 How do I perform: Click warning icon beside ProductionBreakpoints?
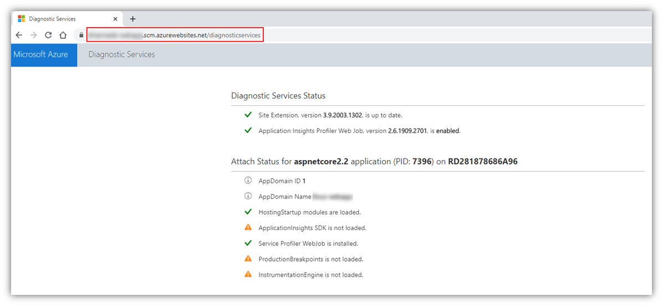[x=248, y=259]
